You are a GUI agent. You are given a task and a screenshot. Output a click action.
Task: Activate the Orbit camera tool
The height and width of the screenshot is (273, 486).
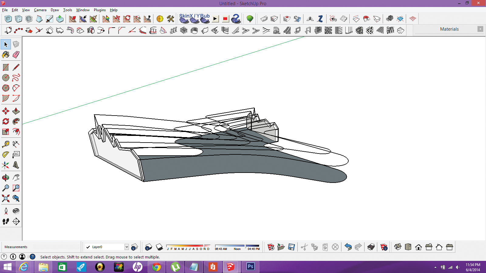point(6,177)
